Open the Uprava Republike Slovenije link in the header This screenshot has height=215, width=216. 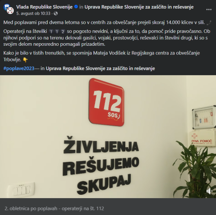[x=139, y=7]
